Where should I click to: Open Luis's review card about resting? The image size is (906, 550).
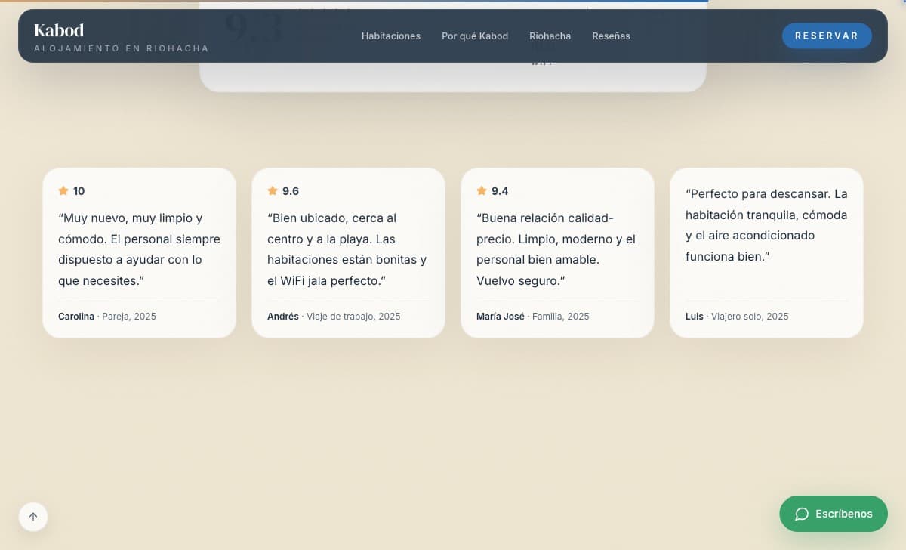[x=766, y=225]
